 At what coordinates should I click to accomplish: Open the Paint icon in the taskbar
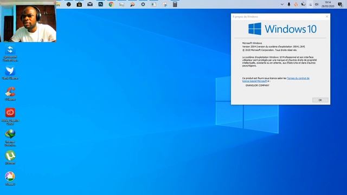[x=164, y=4]
